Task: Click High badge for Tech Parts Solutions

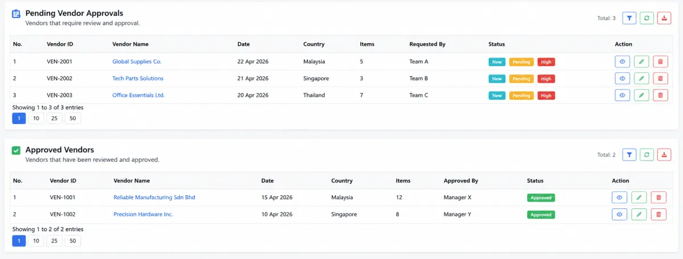Action: [x=546, y=79]
